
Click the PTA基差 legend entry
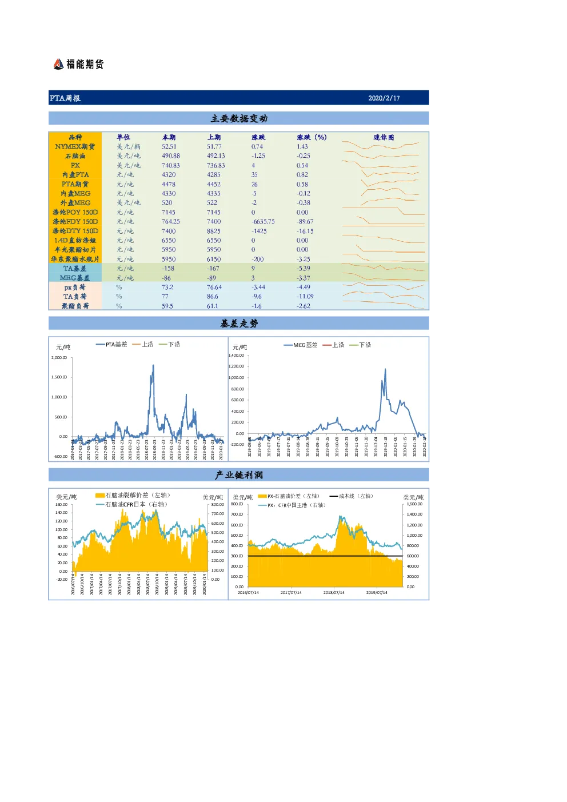111,345
